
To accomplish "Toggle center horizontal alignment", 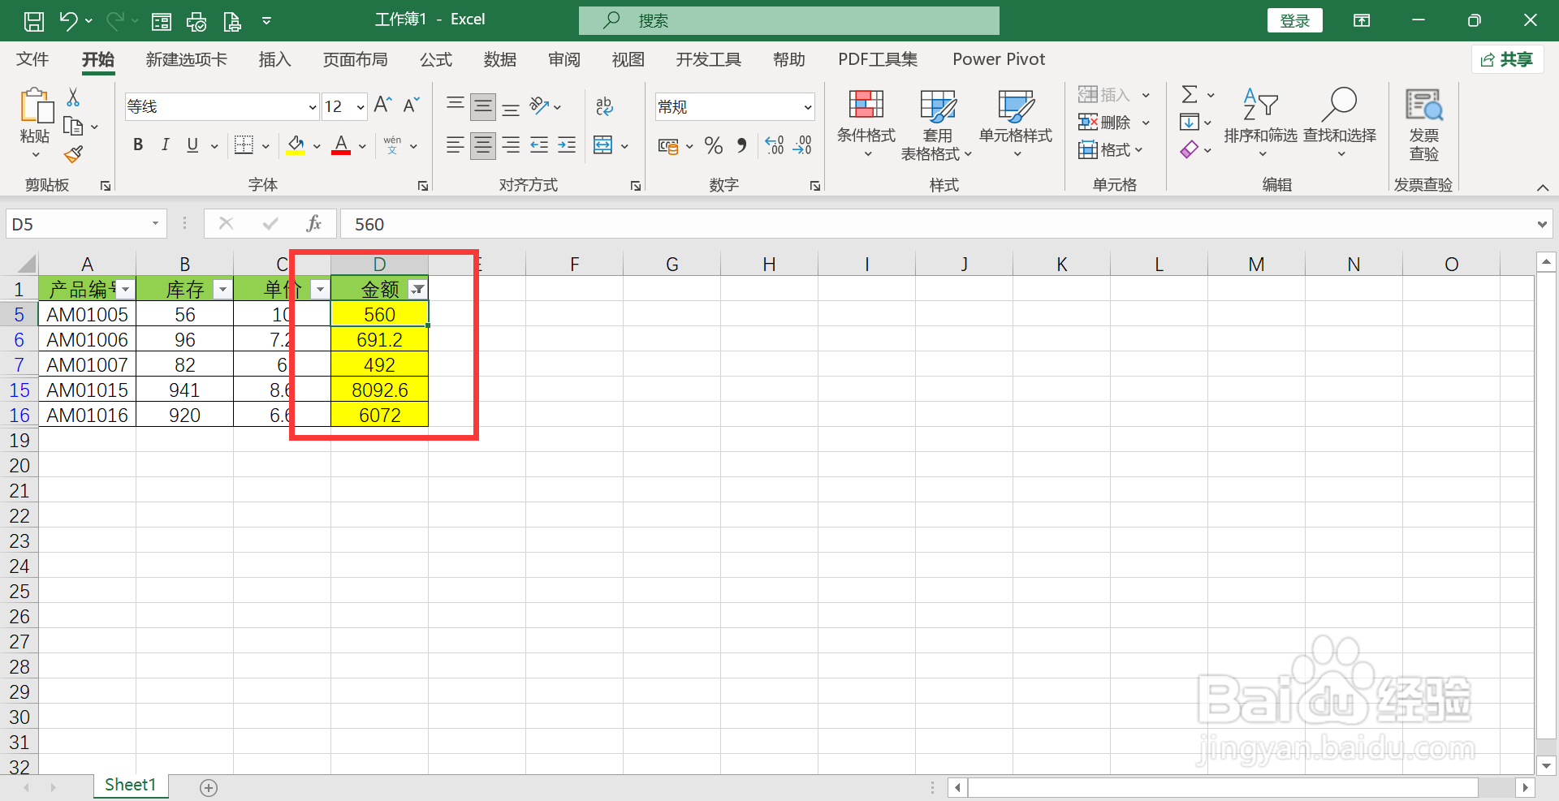I will point(482,145).
